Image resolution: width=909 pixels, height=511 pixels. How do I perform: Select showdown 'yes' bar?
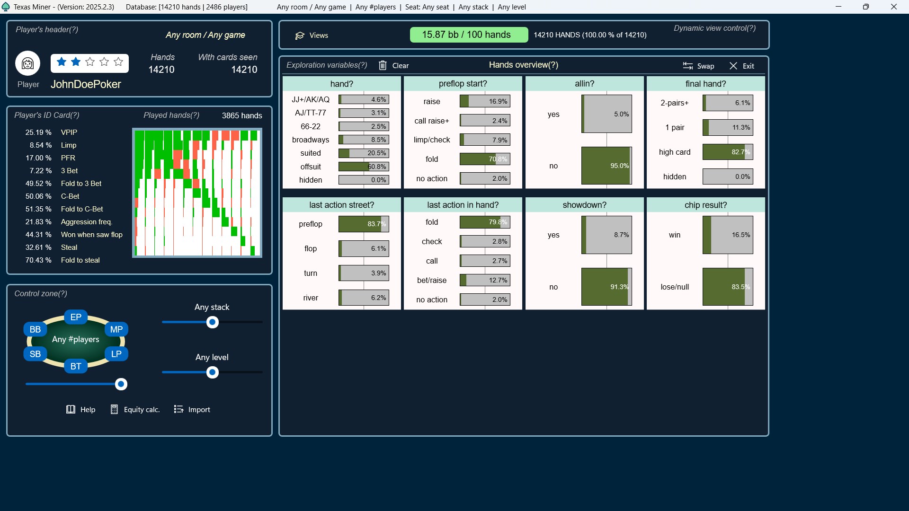606,235
